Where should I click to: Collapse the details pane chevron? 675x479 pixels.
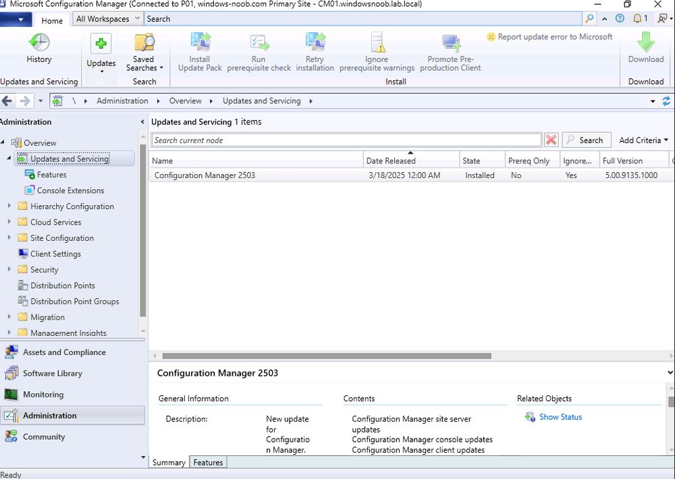pos(670,372)
